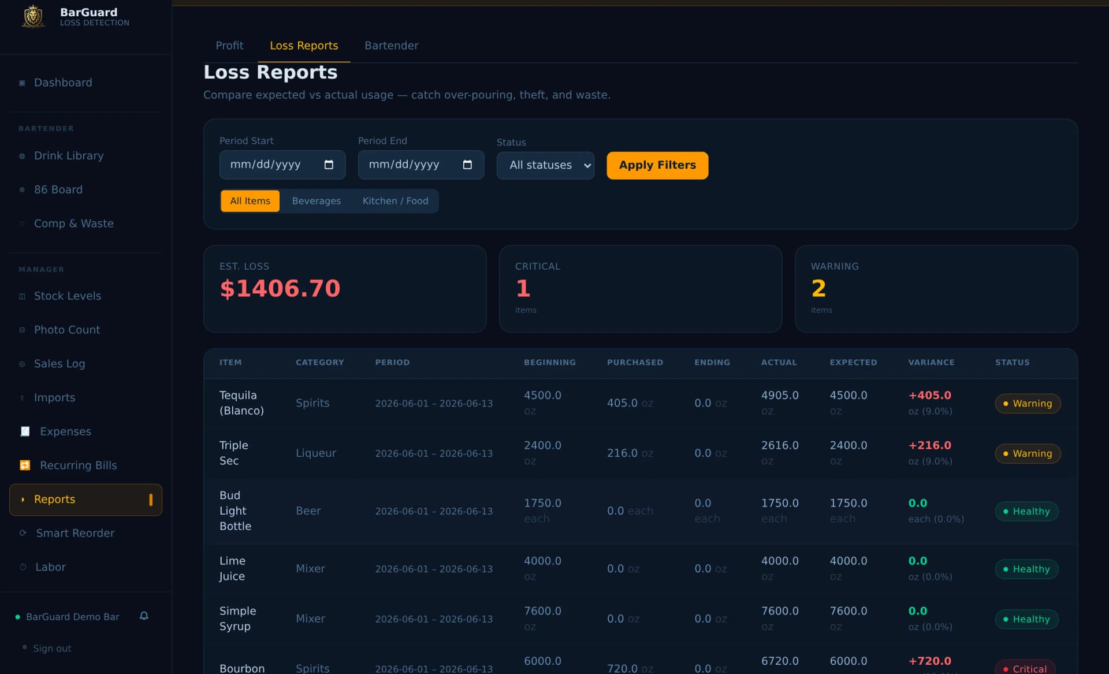The width and height of the screenshot is (1109, 674).
Task: Click the Tequila (Blanco) item name
Action: click(x=241, y=403)
